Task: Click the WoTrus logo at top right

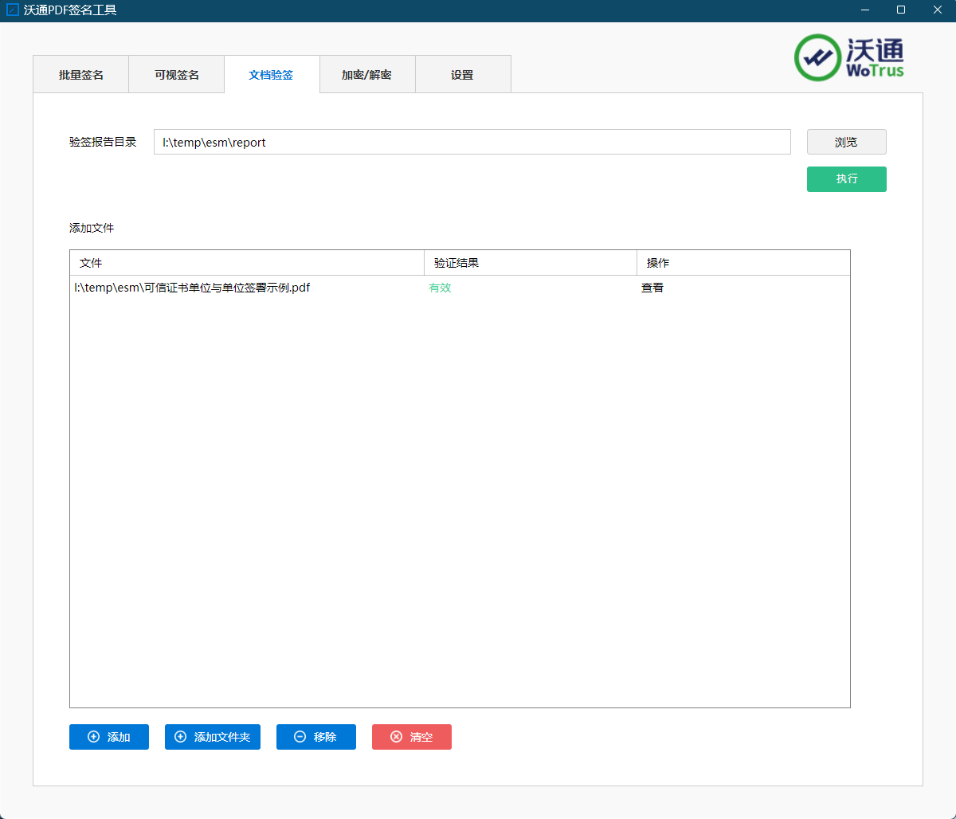Action: click(x=849, y=57)
